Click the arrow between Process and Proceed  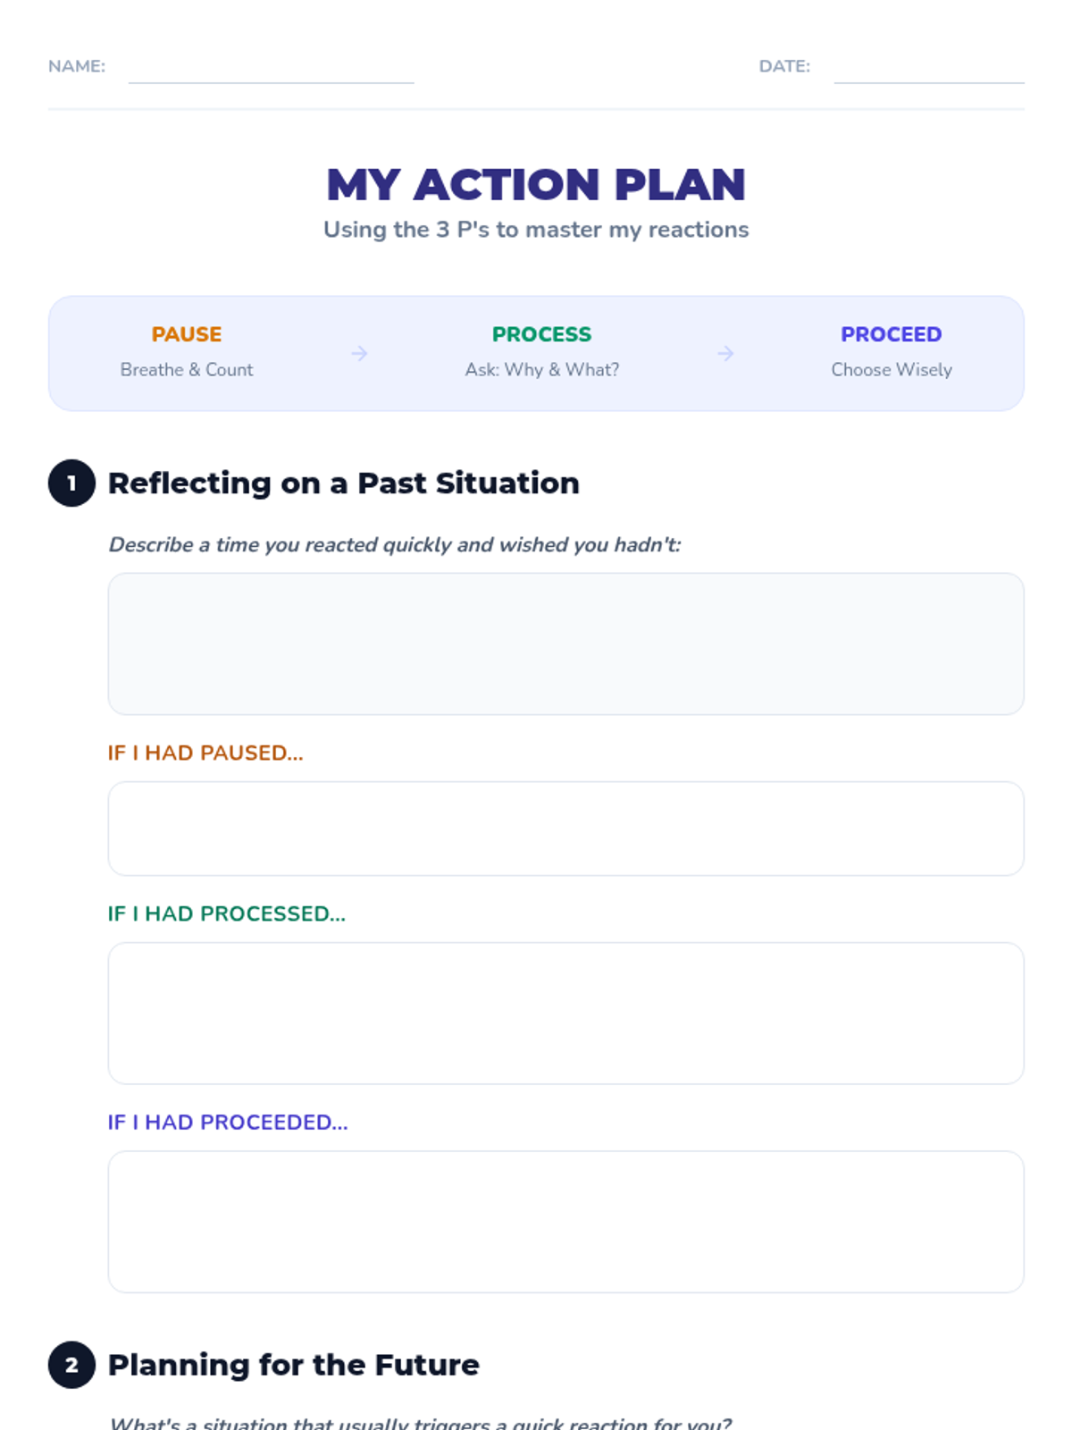tap(725, 354)
